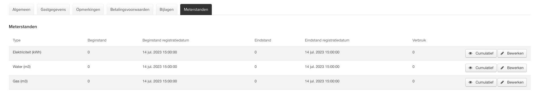The height and width of the screenshot is (104, 537).
Task: Click Bewerken for the Water row
Action: 512,68
